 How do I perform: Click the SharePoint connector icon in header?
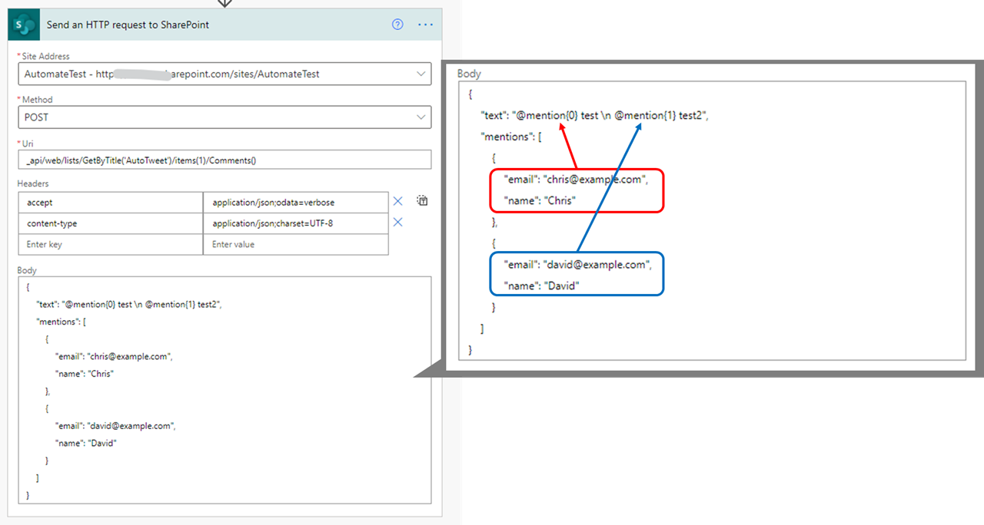tap(25, 25)
